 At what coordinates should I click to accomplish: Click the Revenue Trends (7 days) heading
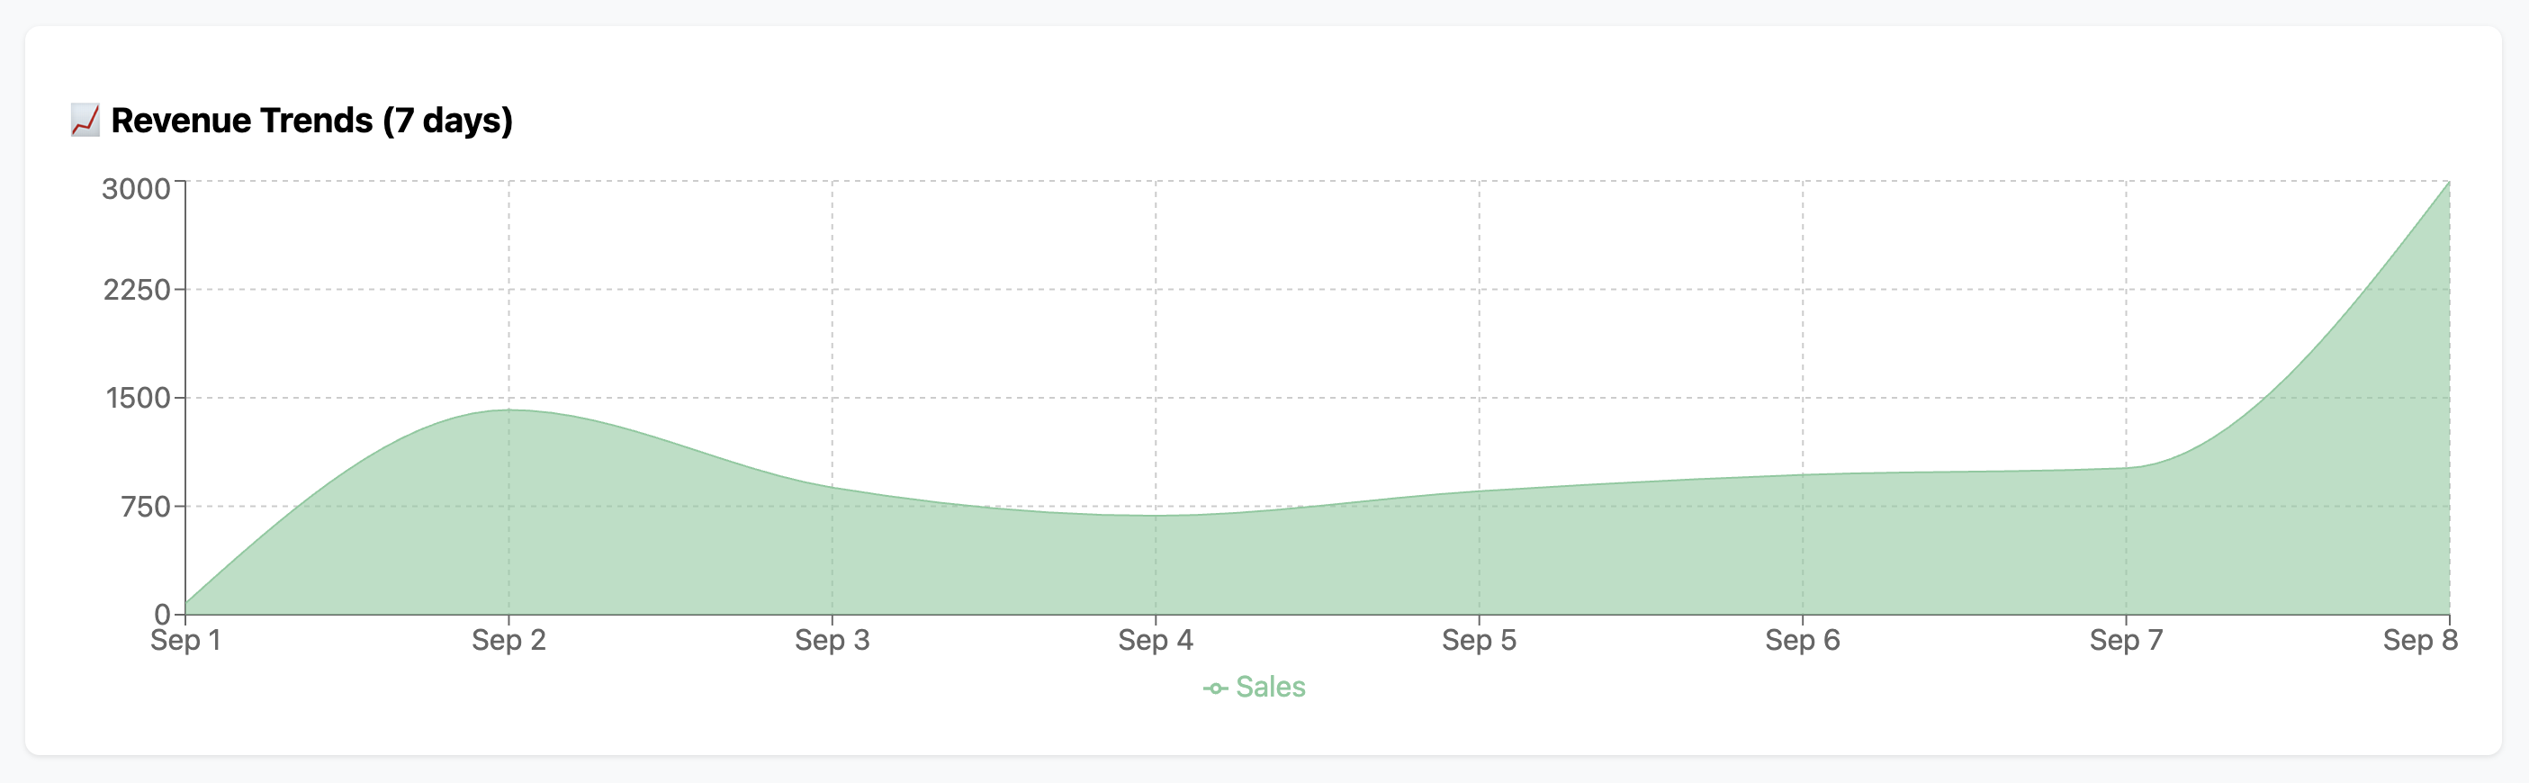click(x=311, y=121)
